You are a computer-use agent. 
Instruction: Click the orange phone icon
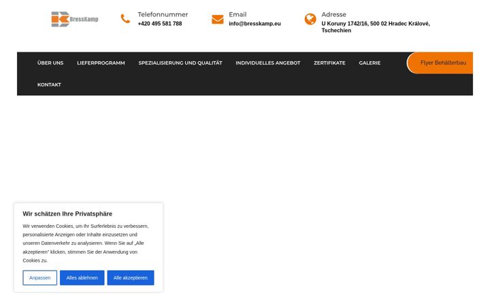pos(125,19)
